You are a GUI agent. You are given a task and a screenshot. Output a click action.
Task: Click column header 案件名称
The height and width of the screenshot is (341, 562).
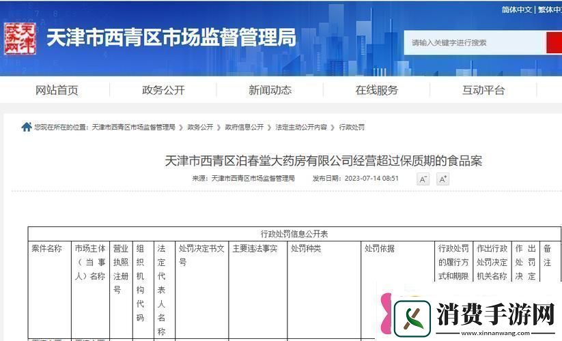(46, 248)
